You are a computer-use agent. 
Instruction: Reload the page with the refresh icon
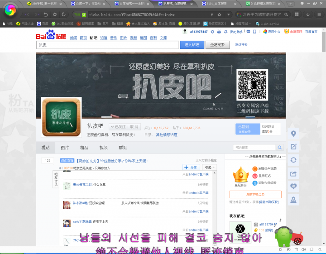64,14
